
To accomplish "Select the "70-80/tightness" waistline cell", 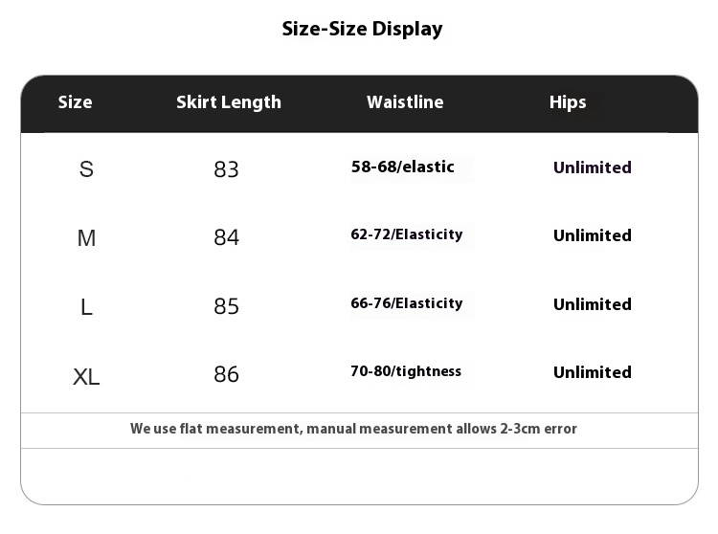I will (406, 371).
